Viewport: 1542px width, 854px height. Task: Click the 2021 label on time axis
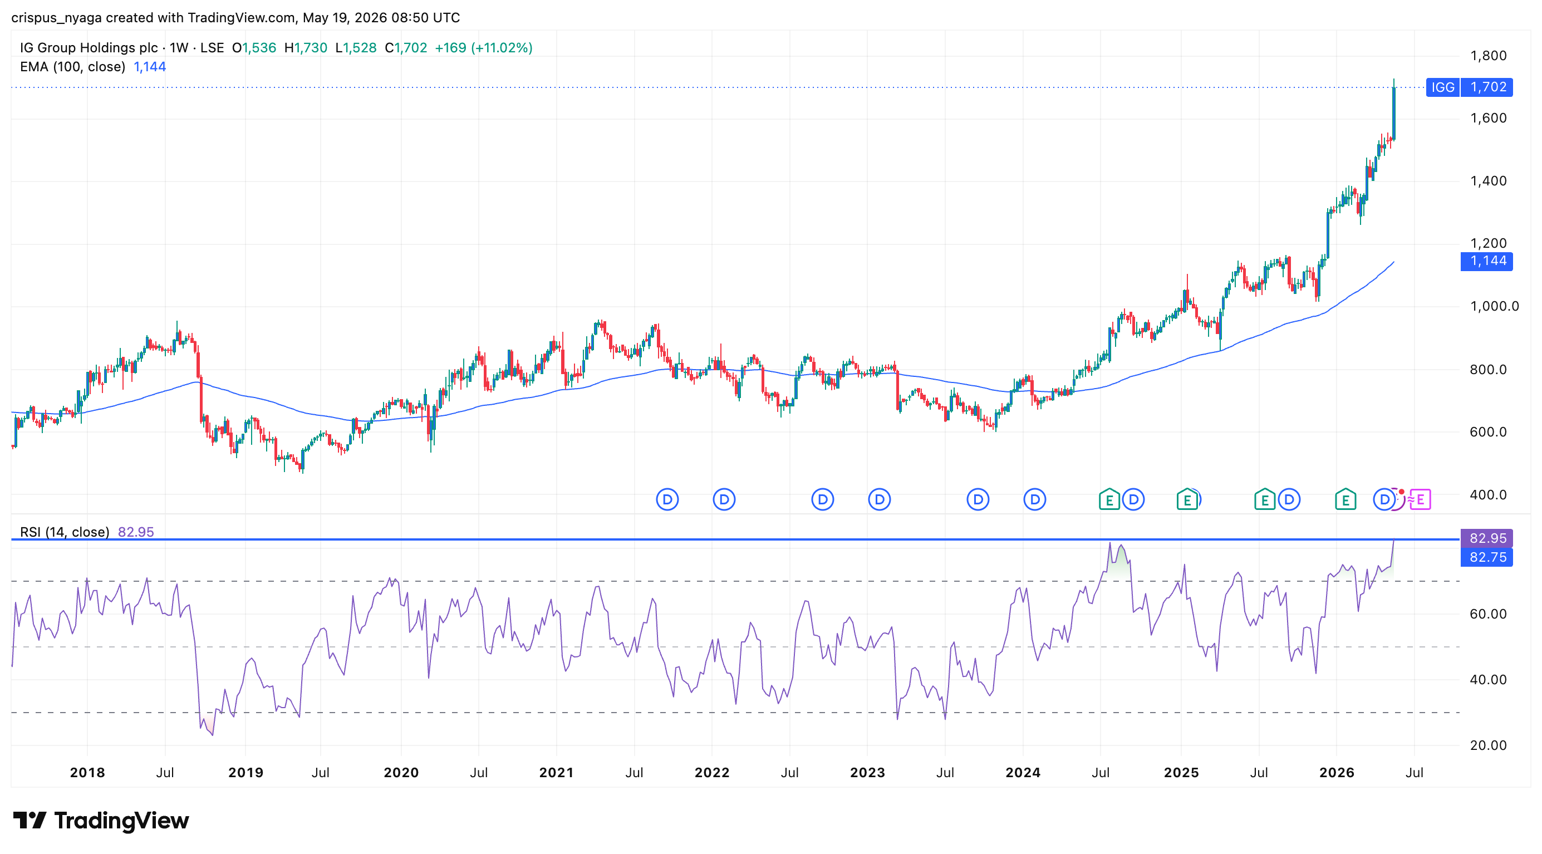tap(556, 773)
